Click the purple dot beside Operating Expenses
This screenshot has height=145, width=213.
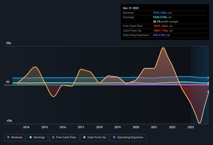click(x=114, y=137)
